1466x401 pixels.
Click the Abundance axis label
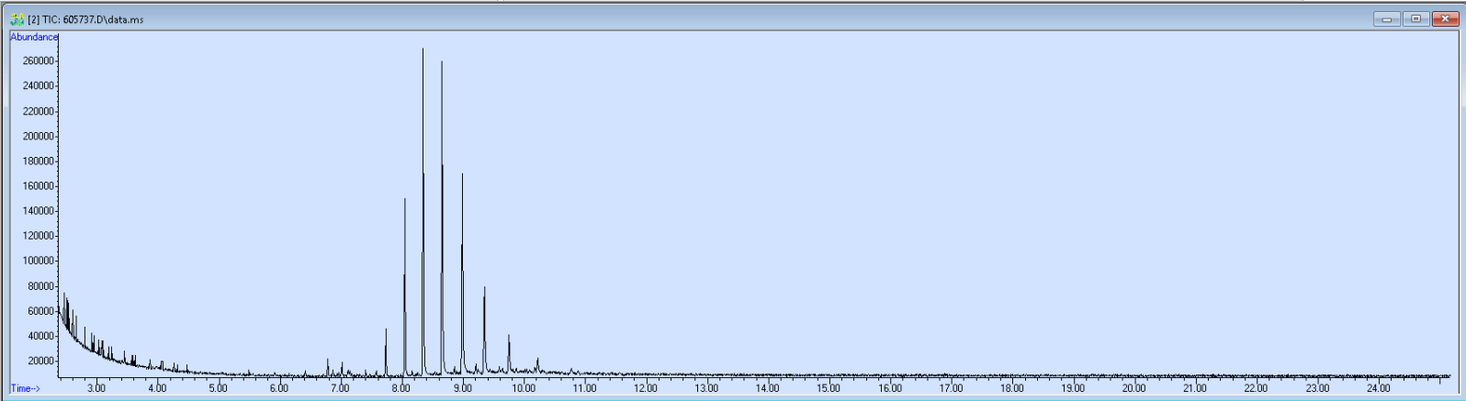[x=34, y=37]
